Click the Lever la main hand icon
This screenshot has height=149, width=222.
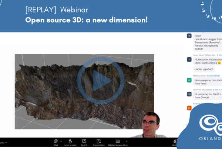point(70,141)
